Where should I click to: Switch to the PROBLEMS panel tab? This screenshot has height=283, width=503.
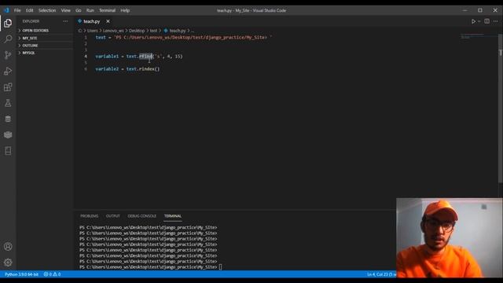(x=89, y=216)
